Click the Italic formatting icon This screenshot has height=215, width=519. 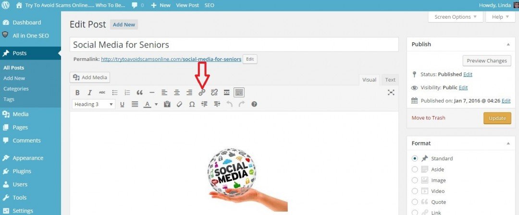click(x=89, y=93)
